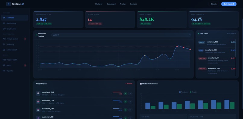Click the first green Recall bar in chart
The image size is (243, 119).
(153, 107)
